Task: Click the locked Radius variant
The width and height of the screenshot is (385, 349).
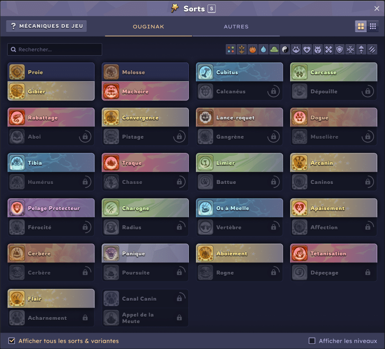Action: click(x=146, y=227)
